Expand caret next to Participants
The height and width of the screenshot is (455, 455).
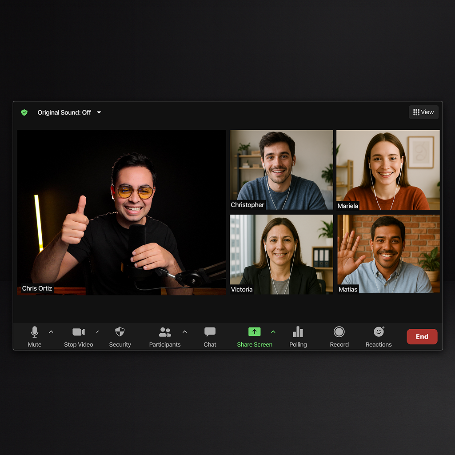[x=184, y=331]
